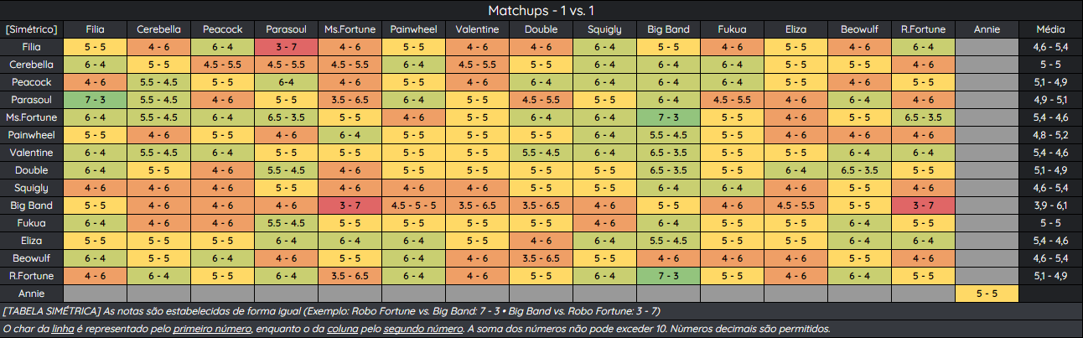This screenshot has width=1083, height=338.
Task: Select the R.Fortune column header
Action: click(923, 29)
